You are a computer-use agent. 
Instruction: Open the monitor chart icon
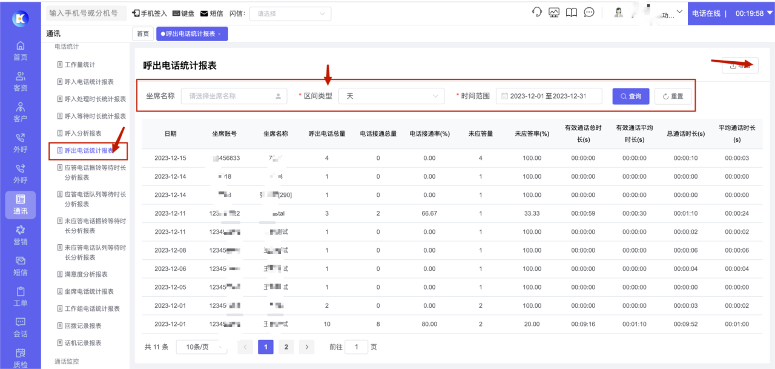[x=554, y=13]
